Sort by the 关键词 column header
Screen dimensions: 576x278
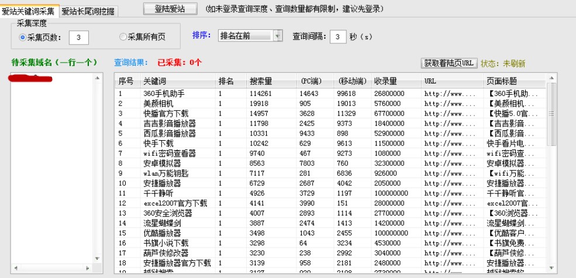[177, 81]
